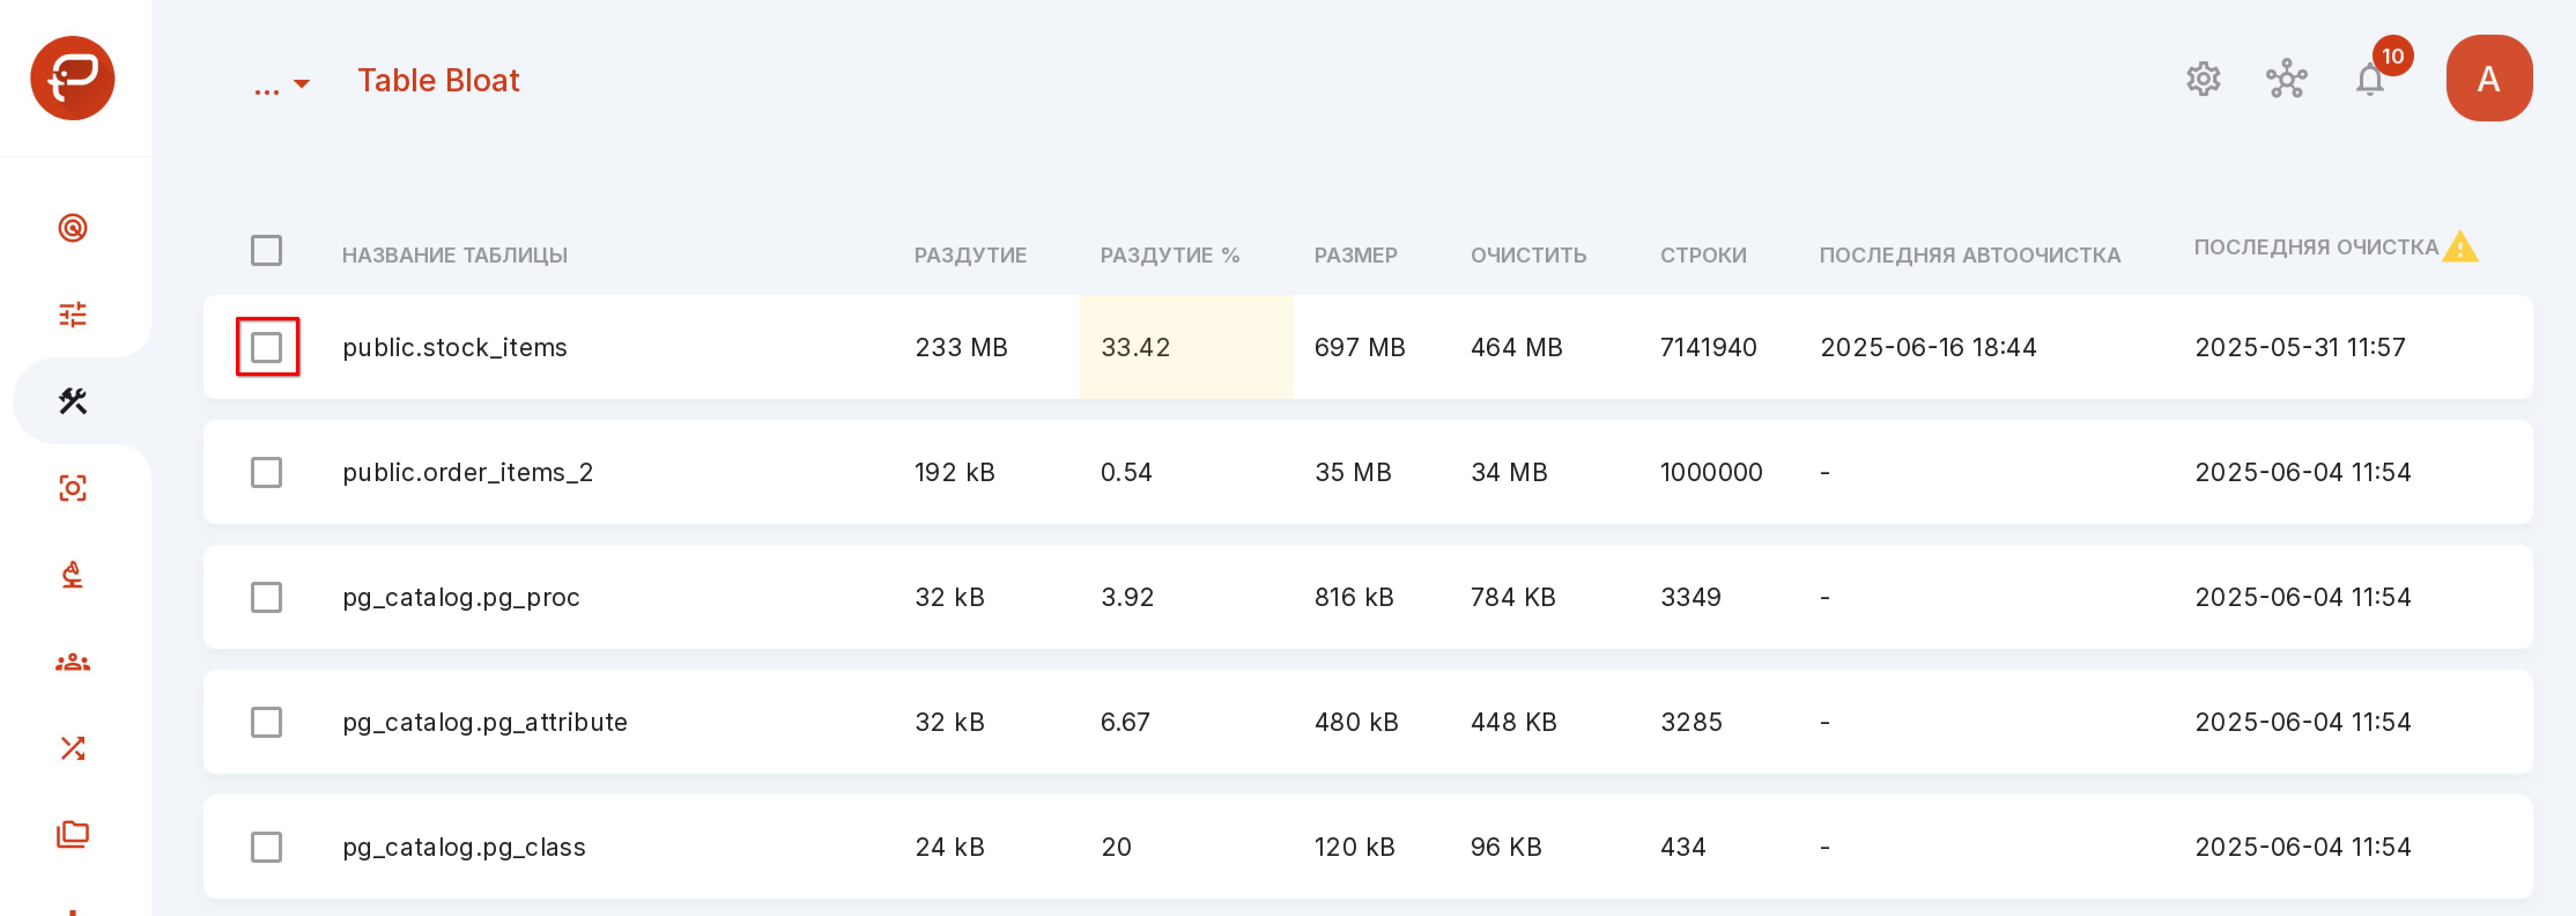Click the 784 KB clean value

click(x=1513, y=597)
